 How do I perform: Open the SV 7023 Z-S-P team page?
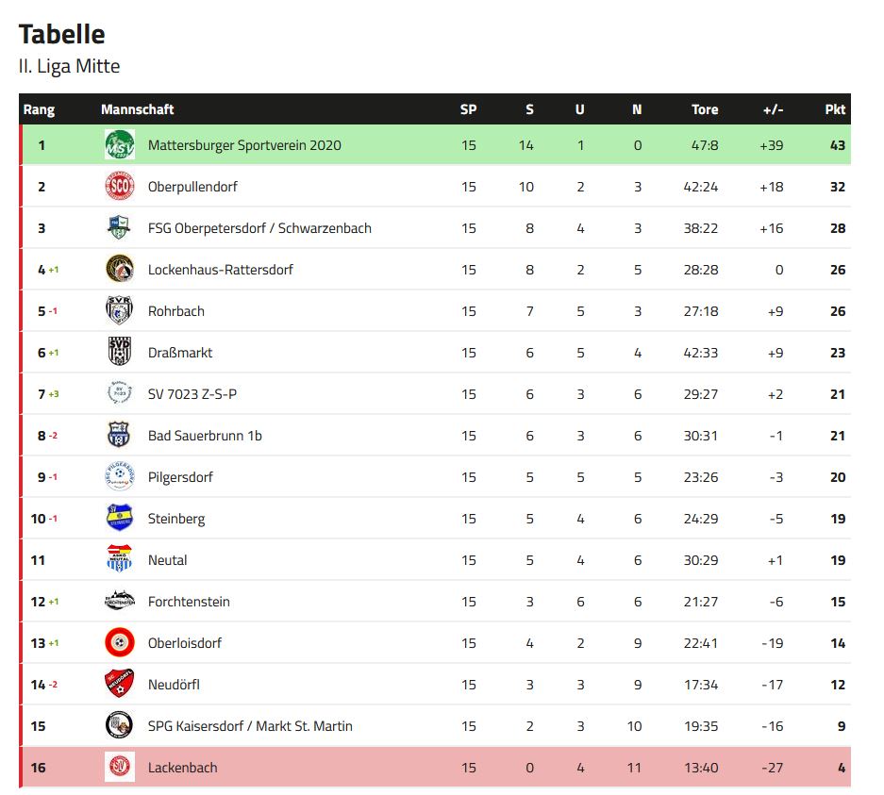[x=192, y=394]
